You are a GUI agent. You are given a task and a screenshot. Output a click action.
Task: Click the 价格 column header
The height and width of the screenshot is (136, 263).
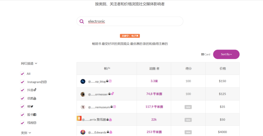(x=223, y=68)
